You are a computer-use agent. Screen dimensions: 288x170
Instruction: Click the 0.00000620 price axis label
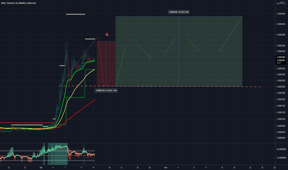coord(281,132)
